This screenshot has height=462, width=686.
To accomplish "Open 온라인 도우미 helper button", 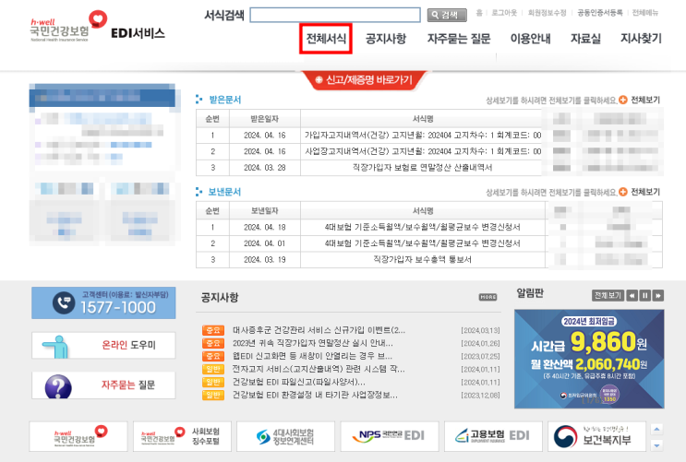I will pyautogui.click(x=103, y=345).
